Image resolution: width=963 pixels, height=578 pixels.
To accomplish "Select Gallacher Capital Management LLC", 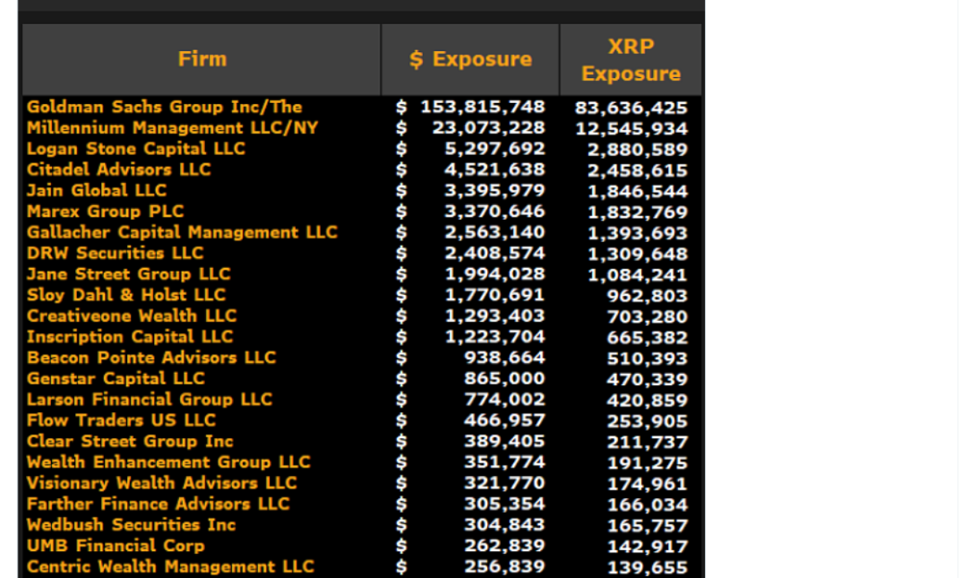I will click(x=182, y=232).
